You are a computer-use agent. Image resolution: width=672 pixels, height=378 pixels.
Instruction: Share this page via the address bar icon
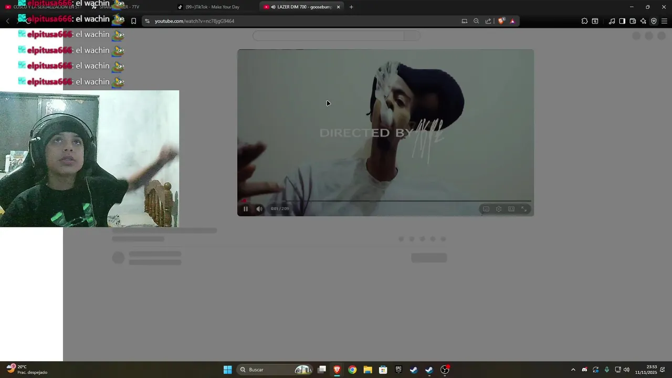tap(488, 21)
